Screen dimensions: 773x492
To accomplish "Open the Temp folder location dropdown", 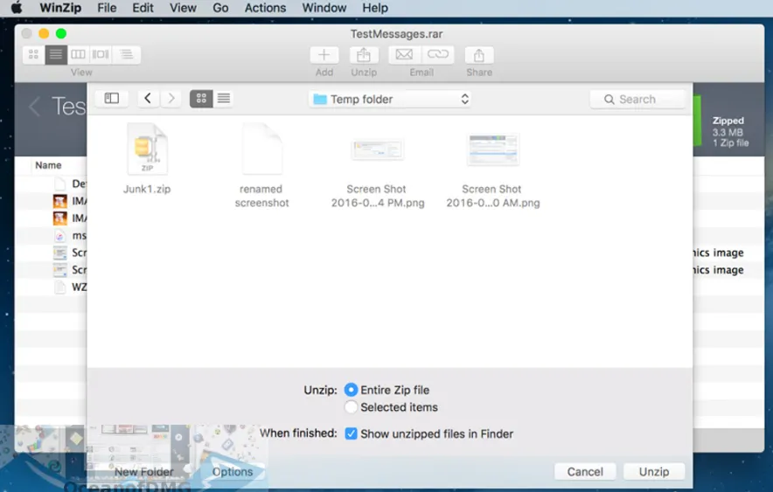I will (x=390, y=99).
